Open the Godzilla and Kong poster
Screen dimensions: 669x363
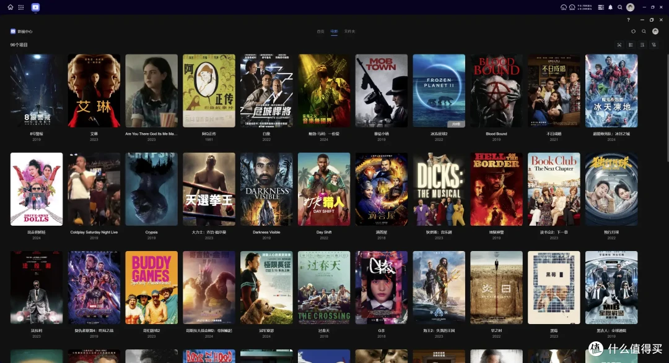(209, 288)
